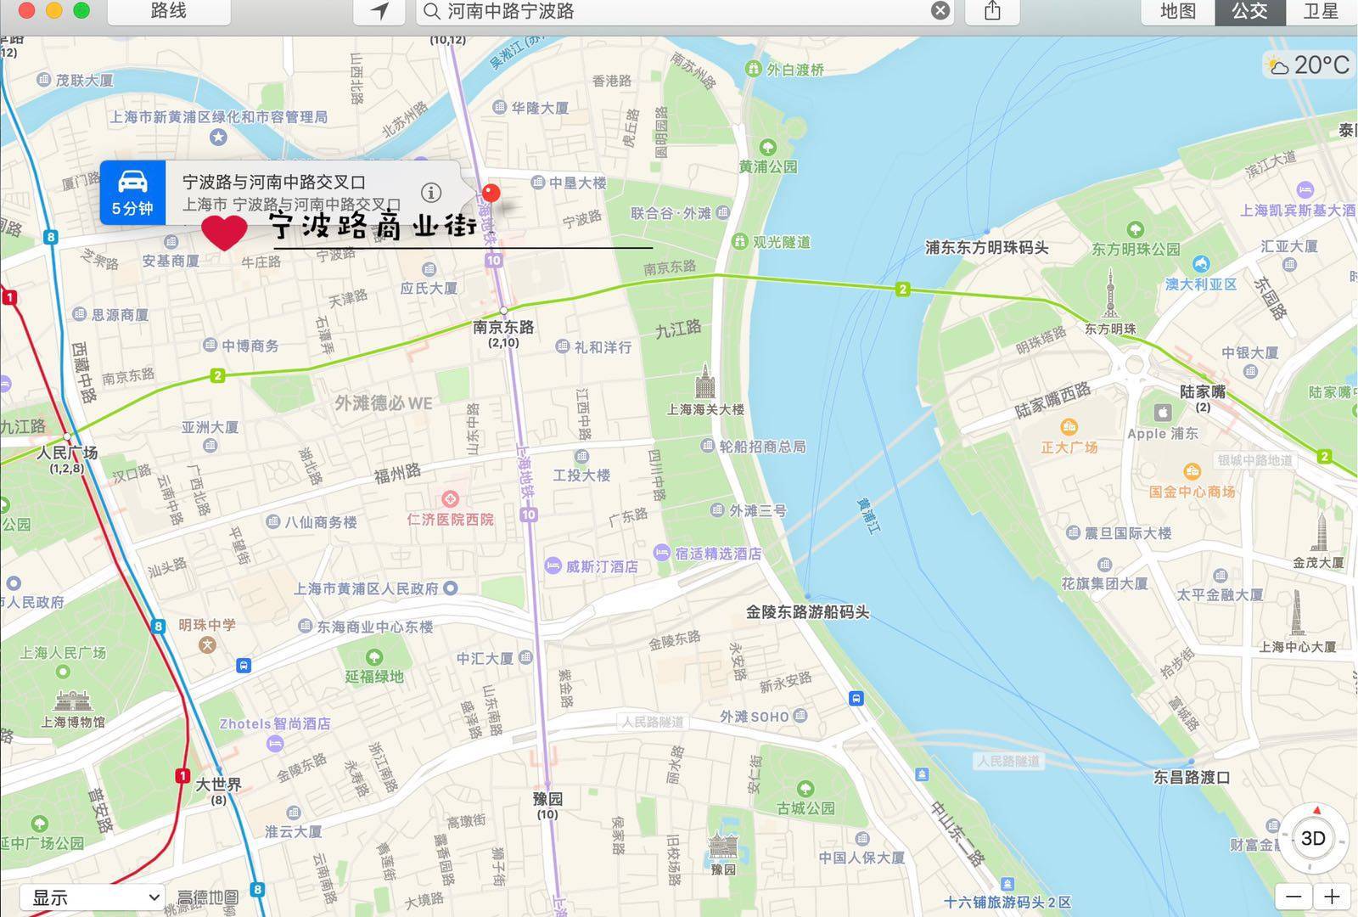Click the 明珠中学 school icon
This screenshot has width=1358, height=917.
coord(207,644)
